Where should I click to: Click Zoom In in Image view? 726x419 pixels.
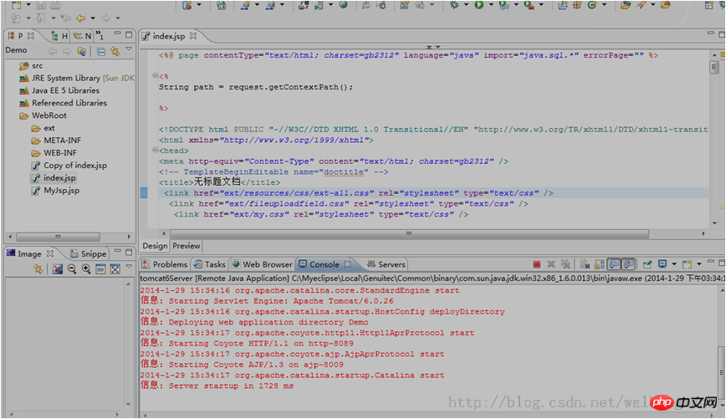86,269
